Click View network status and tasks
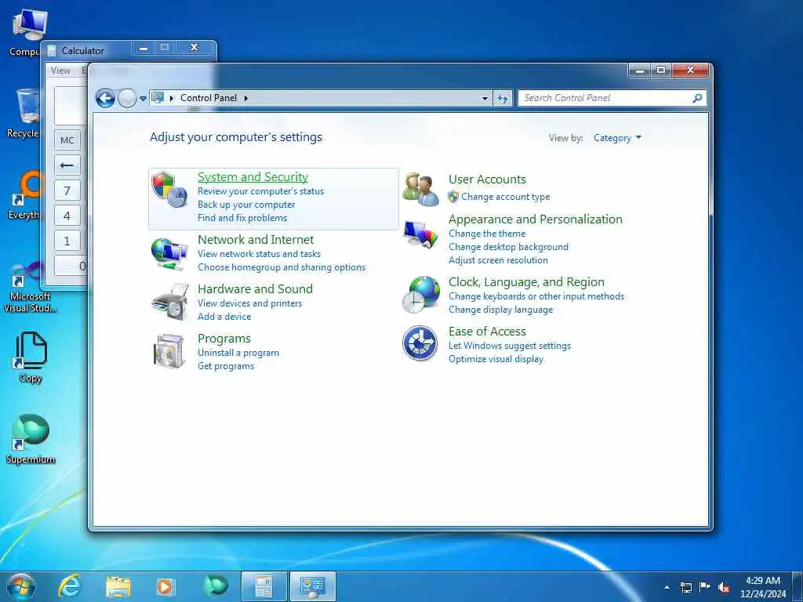Viewport: 803px width, 602px height. pyautogui.click(x=259, y=253)
